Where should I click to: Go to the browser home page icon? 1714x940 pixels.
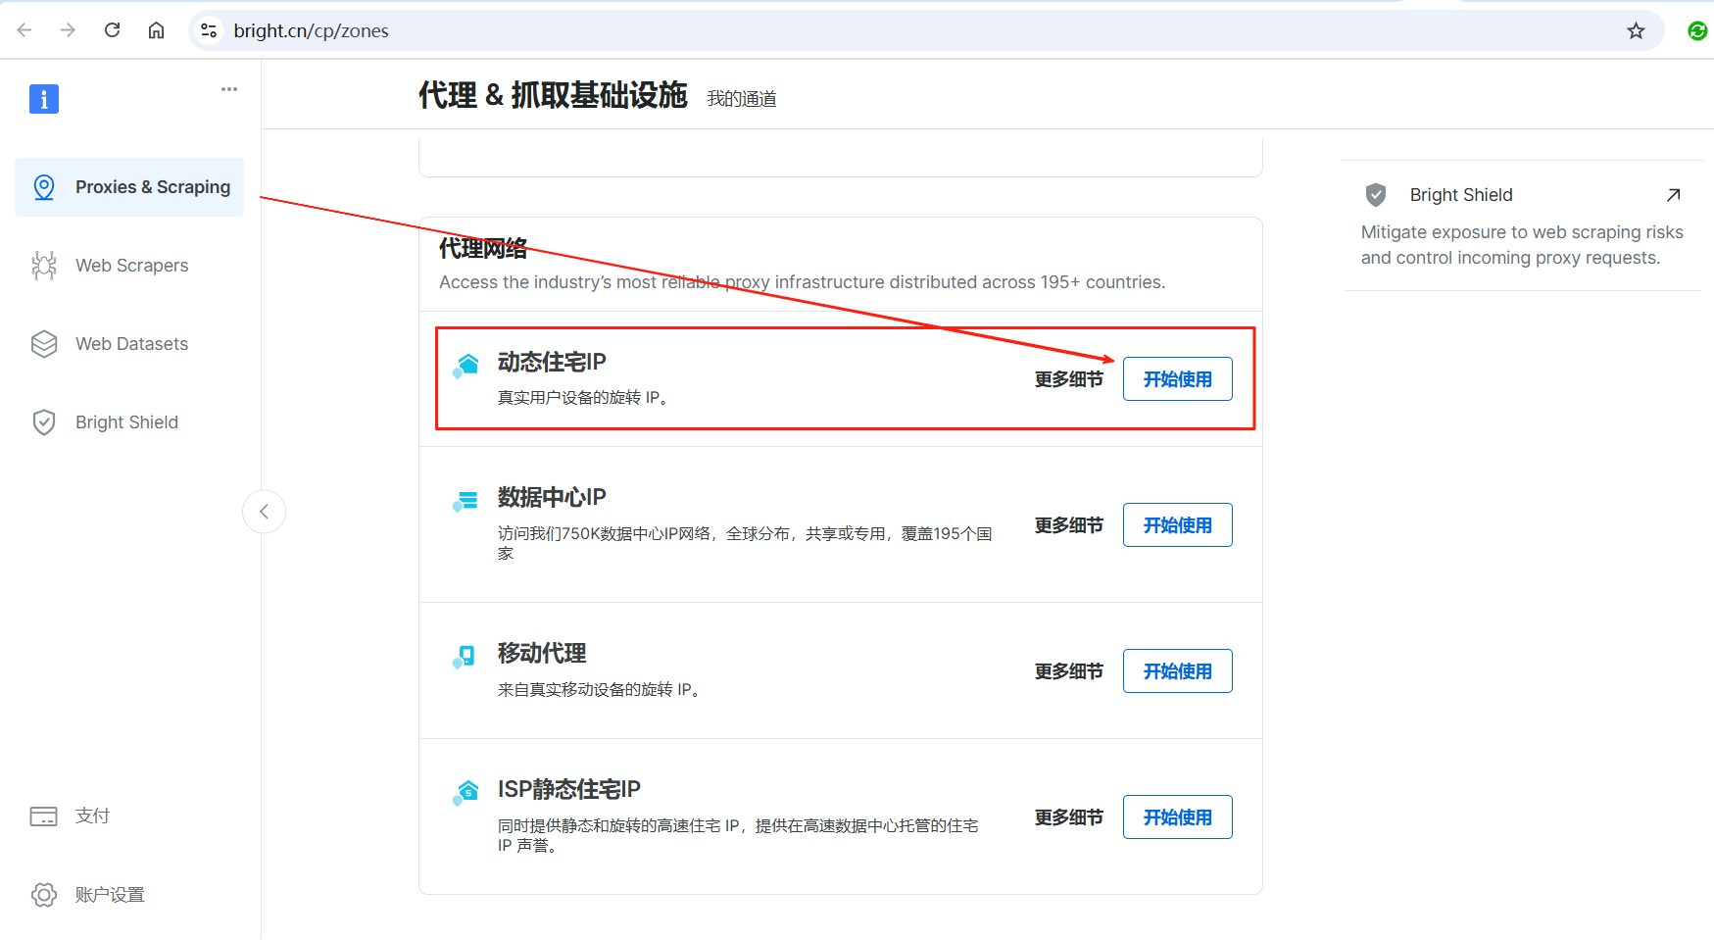[x=157, y=30]
